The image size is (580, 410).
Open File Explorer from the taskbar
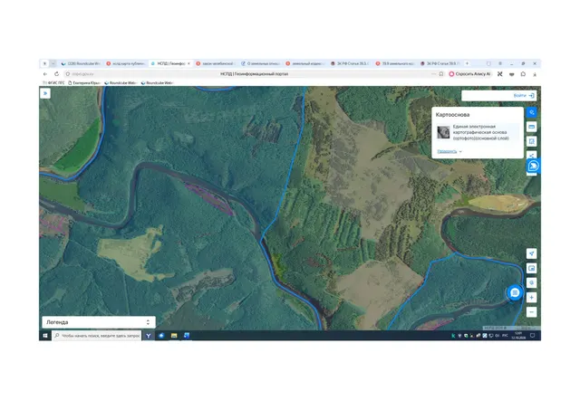point(174,336)
